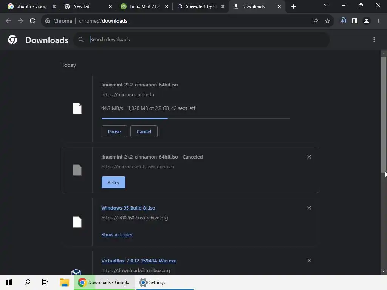This screenshot has height=290, width=387.
Task: Close the Speedtest tab
Action: 223,6
